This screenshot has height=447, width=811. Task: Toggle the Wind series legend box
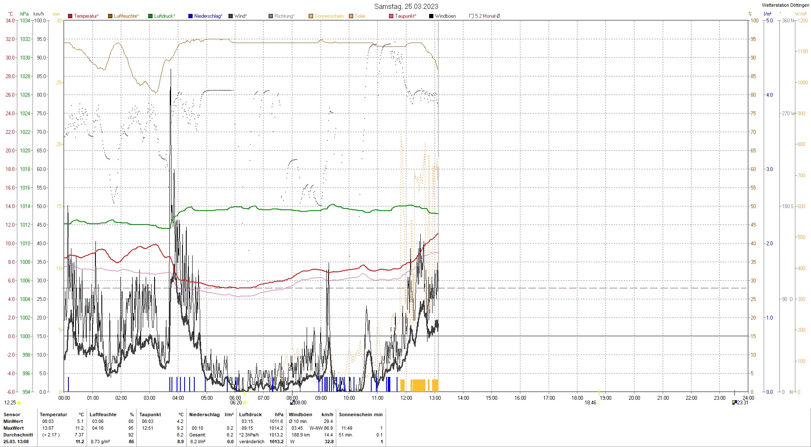pos(231,16)
